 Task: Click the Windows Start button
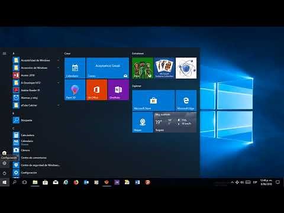(4, 182)
